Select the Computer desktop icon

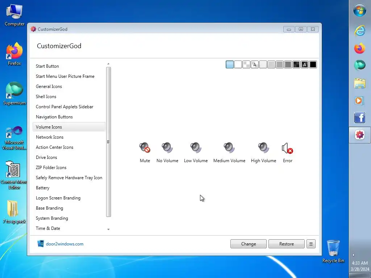click(14, 15)
